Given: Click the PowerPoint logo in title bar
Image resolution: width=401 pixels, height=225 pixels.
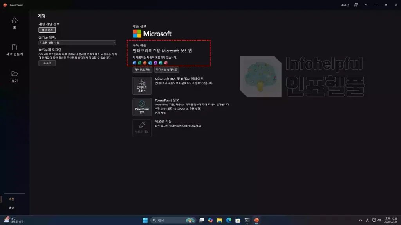Looking at the screenshot, I should [5, 5].
